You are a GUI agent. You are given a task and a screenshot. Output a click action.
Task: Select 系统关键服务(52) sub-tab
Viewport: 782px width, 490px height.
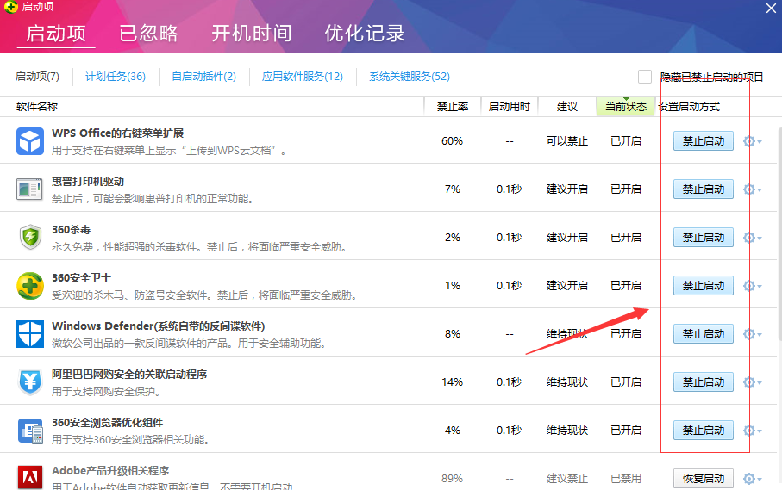point(410,77)
